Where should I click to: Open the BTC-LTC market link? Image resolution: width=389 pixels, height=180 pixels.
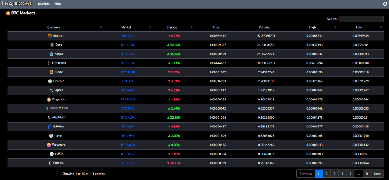pos(128,81)
